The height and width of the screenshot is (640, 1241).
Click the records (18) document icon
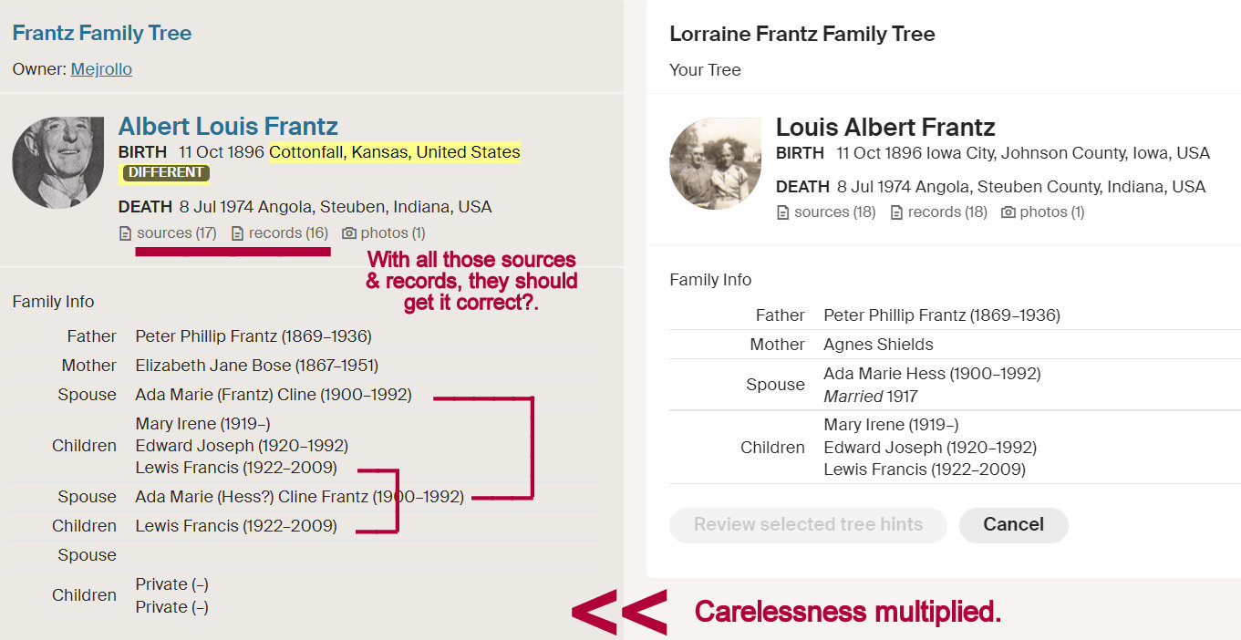coord(896,212)
